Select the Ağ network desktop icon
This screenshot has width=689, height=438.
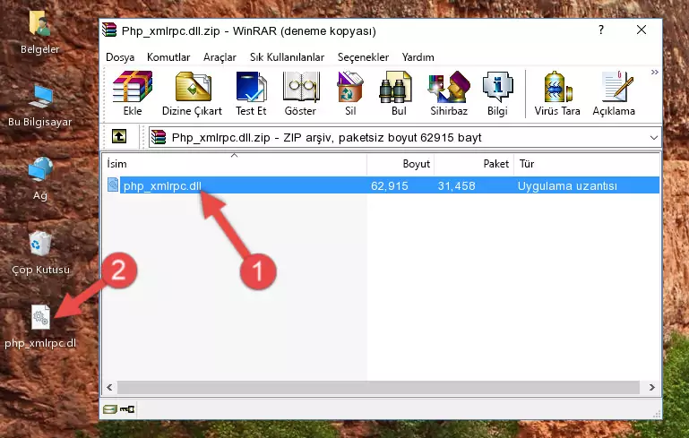tap(40, 179)
